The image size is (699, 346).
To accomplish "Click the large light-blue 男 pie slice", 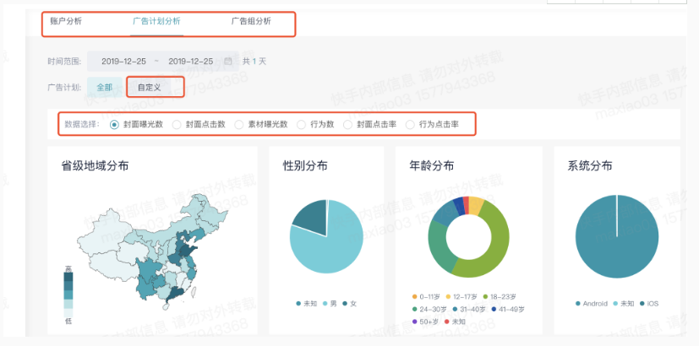I will tap(330, 249).
